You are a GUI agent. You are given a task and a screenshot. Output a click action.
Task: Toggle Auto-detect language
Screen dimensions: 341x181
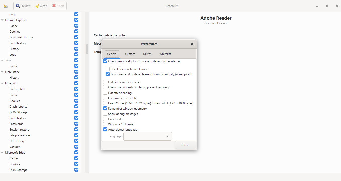(x=105, y=130)
